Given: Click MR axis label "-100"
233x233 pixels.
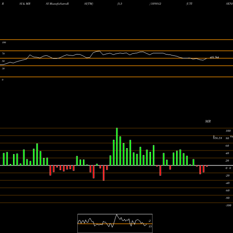Looking at the screenshot, I should [228, 206].
